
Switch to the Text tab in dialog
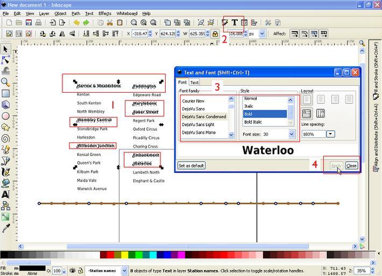[194, 82]
